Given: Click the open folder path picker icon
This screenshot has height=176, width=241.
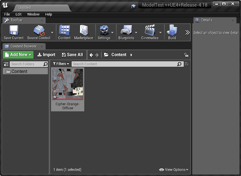Looking at the screenshot, I should [x=106, y=55].
